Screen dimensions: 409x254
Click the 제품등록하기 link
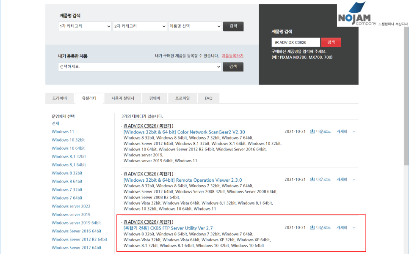[232, 56]
